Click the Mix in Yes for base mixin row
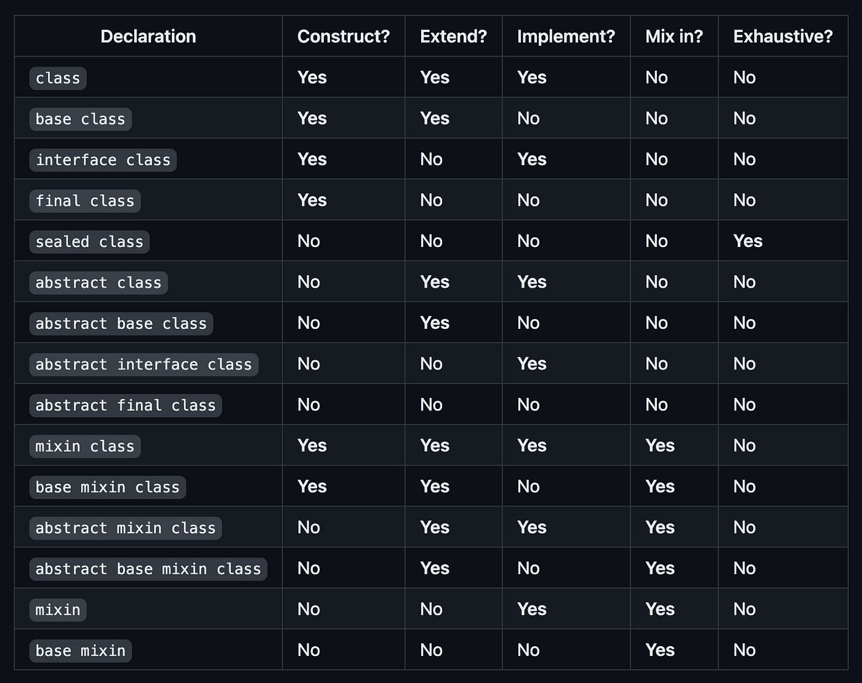The image size is (862, 683). point(660,650)
